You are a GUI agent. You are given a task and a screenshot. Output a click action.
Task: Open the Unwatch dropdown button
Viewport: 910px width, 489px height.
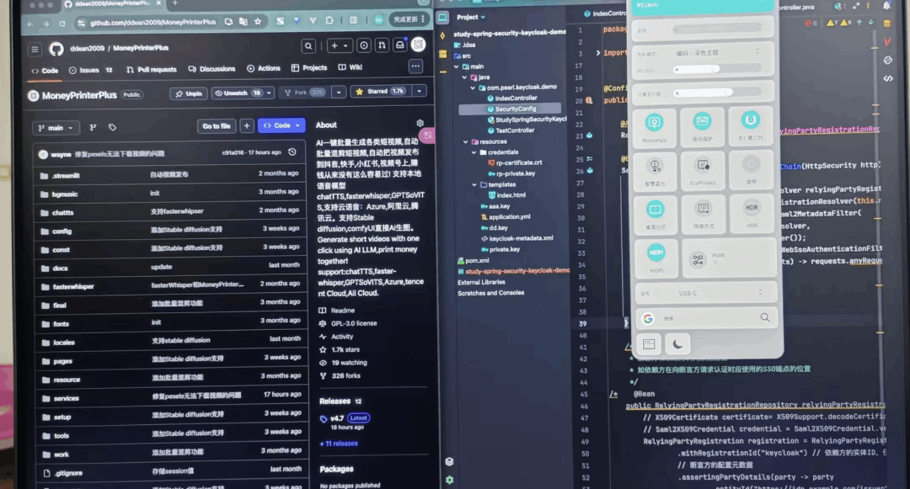click(243, 93)
